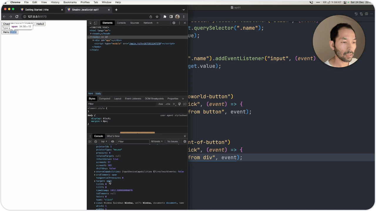Click the Hello3 button on the page
376x211 pixels.
pos(40,24)
